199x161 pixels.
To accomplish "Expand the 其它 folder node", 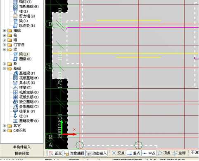I will coord(4,126).
